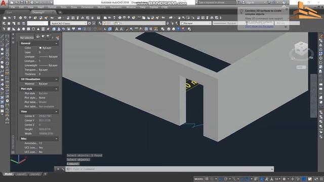This screenshot has height=182, width=324.
Task: Click the customize wrench icon on command line
Action: point(63,169)
